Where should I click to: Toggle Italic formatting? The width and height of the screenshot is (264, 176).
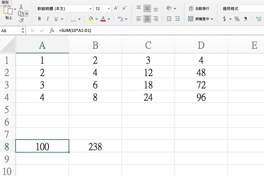pos(48,19)
